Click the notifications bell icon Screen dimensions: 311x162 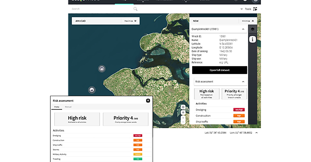click(235, 1)
